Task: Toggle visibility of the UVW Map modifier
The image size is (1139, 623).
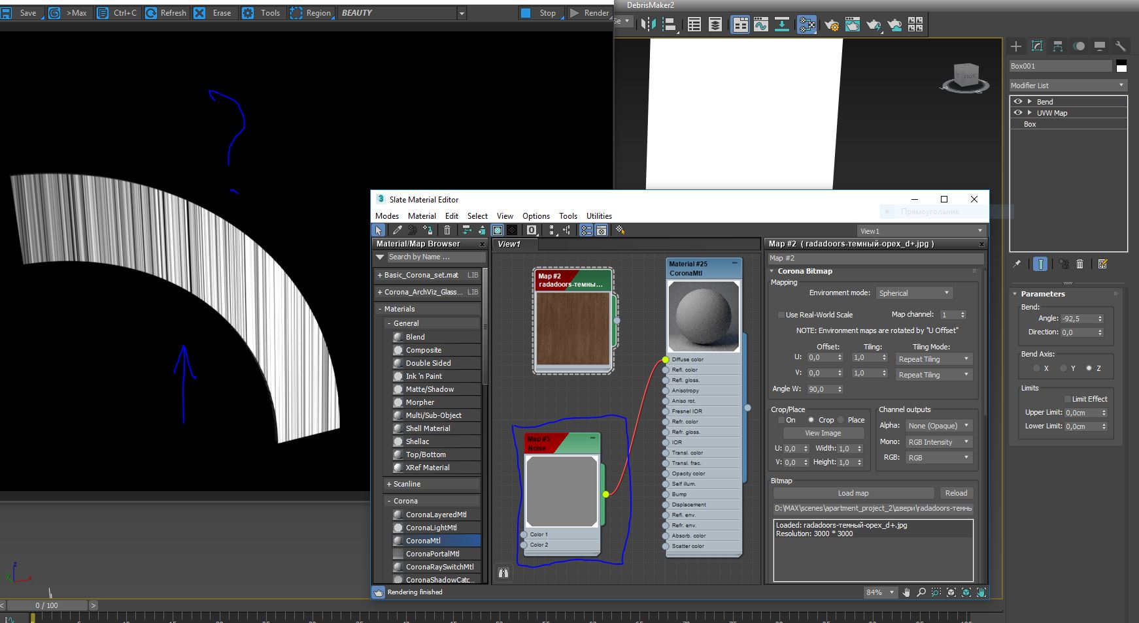Action: pos(1018,112)
